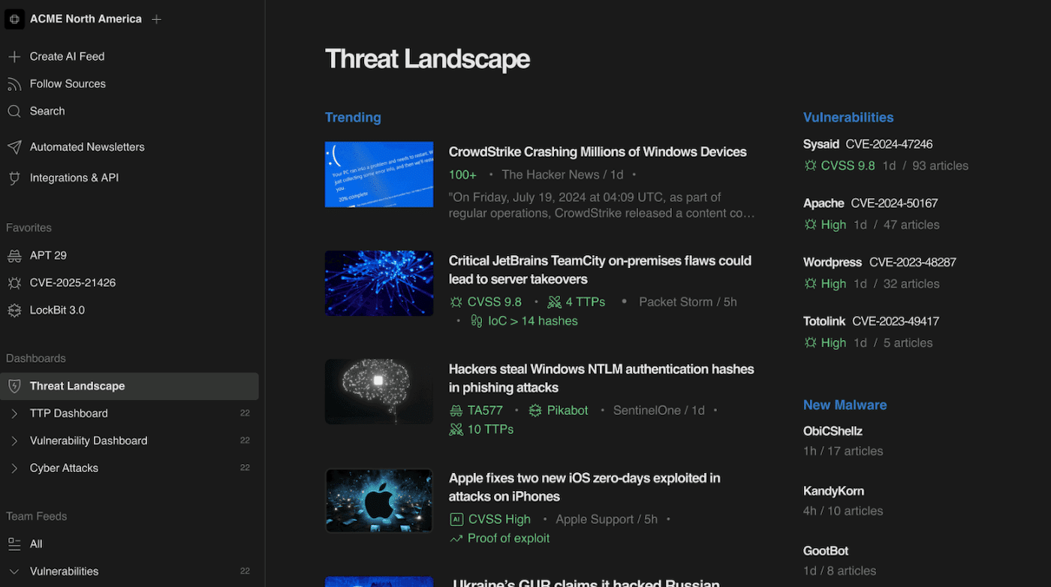Expand the Cyber Attacks chevron

point(14,468)
